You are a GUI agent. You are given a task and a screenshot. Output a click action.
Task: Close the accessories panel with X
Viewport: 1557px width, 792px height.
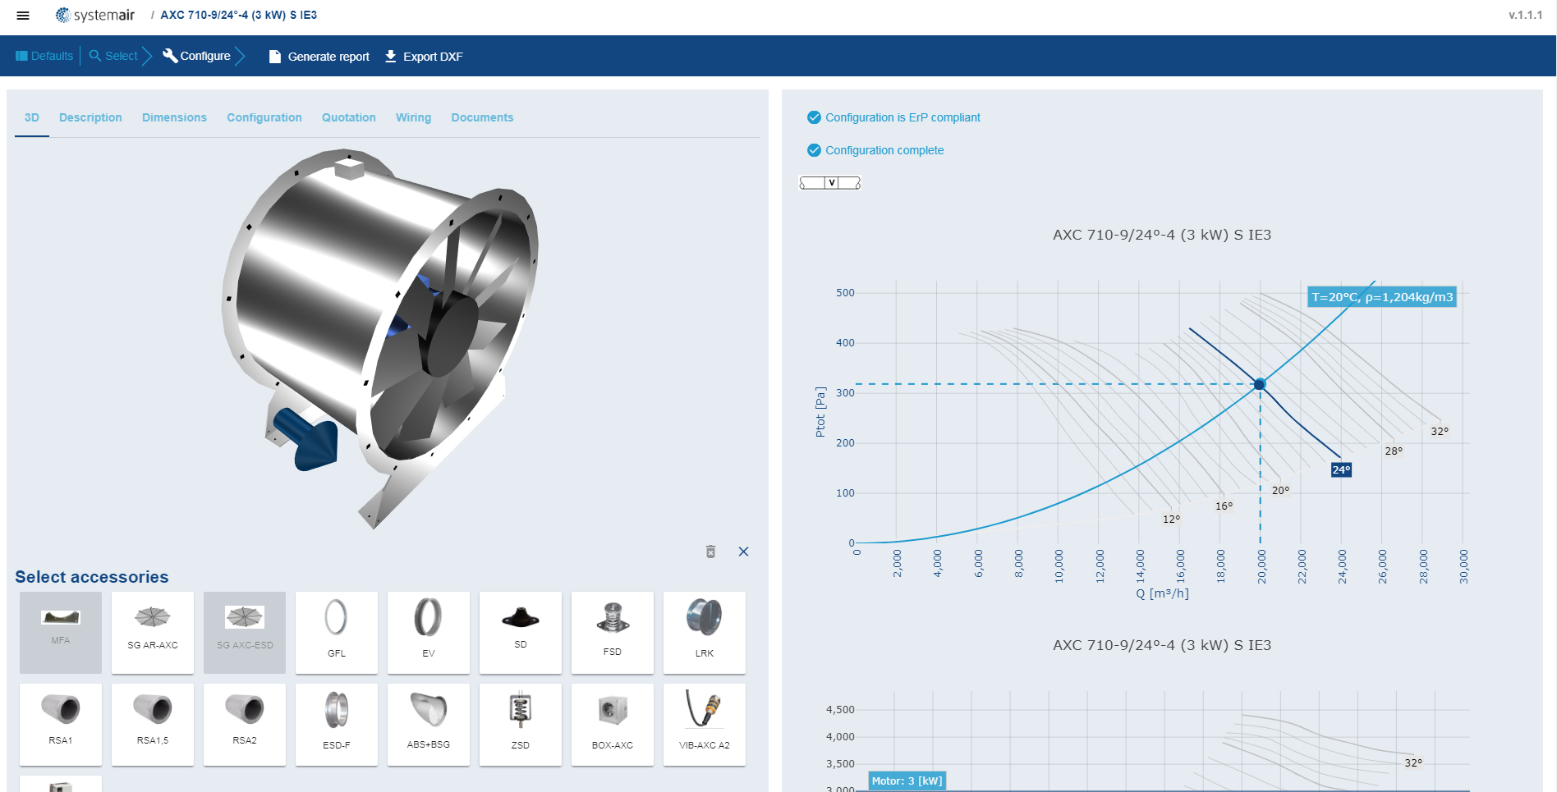(743, 552)
